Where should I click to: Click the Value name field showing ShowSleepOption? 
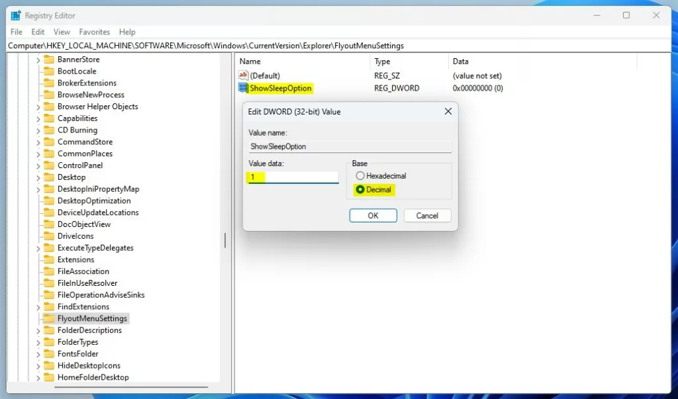[350, 146]
